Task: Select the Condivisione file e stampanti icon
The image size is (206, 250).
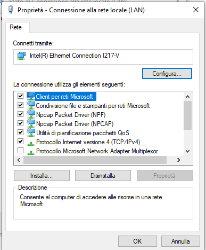Action: 31,105
